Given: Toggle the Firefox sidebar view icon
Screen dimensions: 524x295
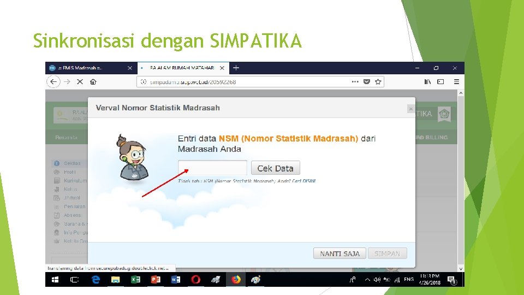Looking at the screenshot, I should [x=440, y=81].
